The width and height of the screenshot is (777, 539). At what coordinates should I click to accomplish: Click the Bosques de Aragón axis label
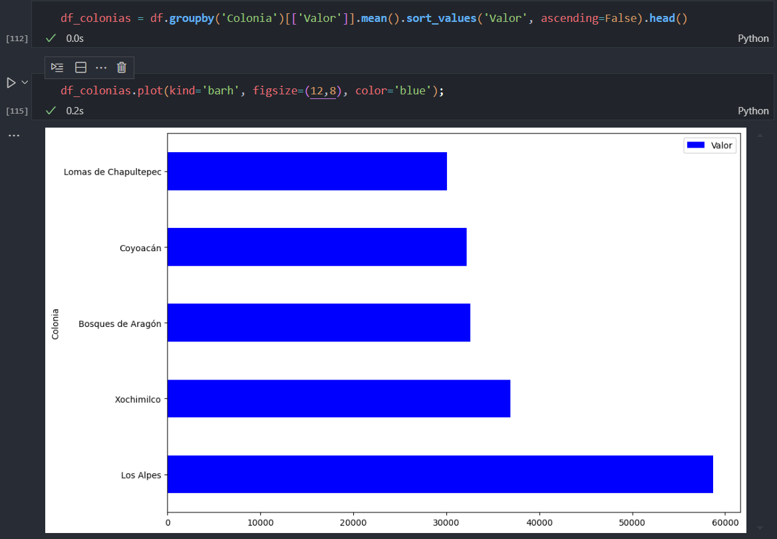click(120, 324)
